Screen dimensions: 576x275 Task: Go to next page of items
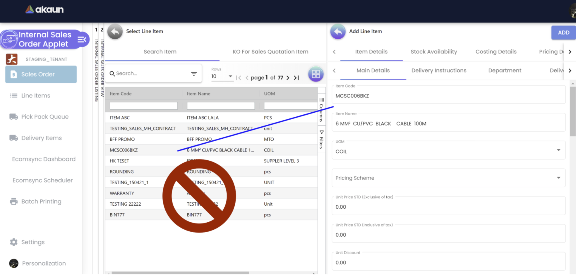click(288, 78)
